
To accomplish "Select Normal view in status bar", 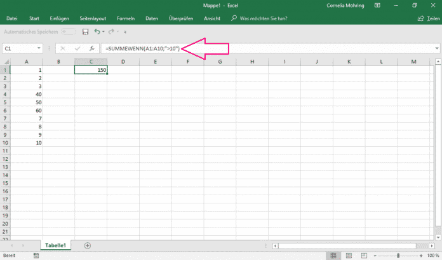I will point(333,255).
